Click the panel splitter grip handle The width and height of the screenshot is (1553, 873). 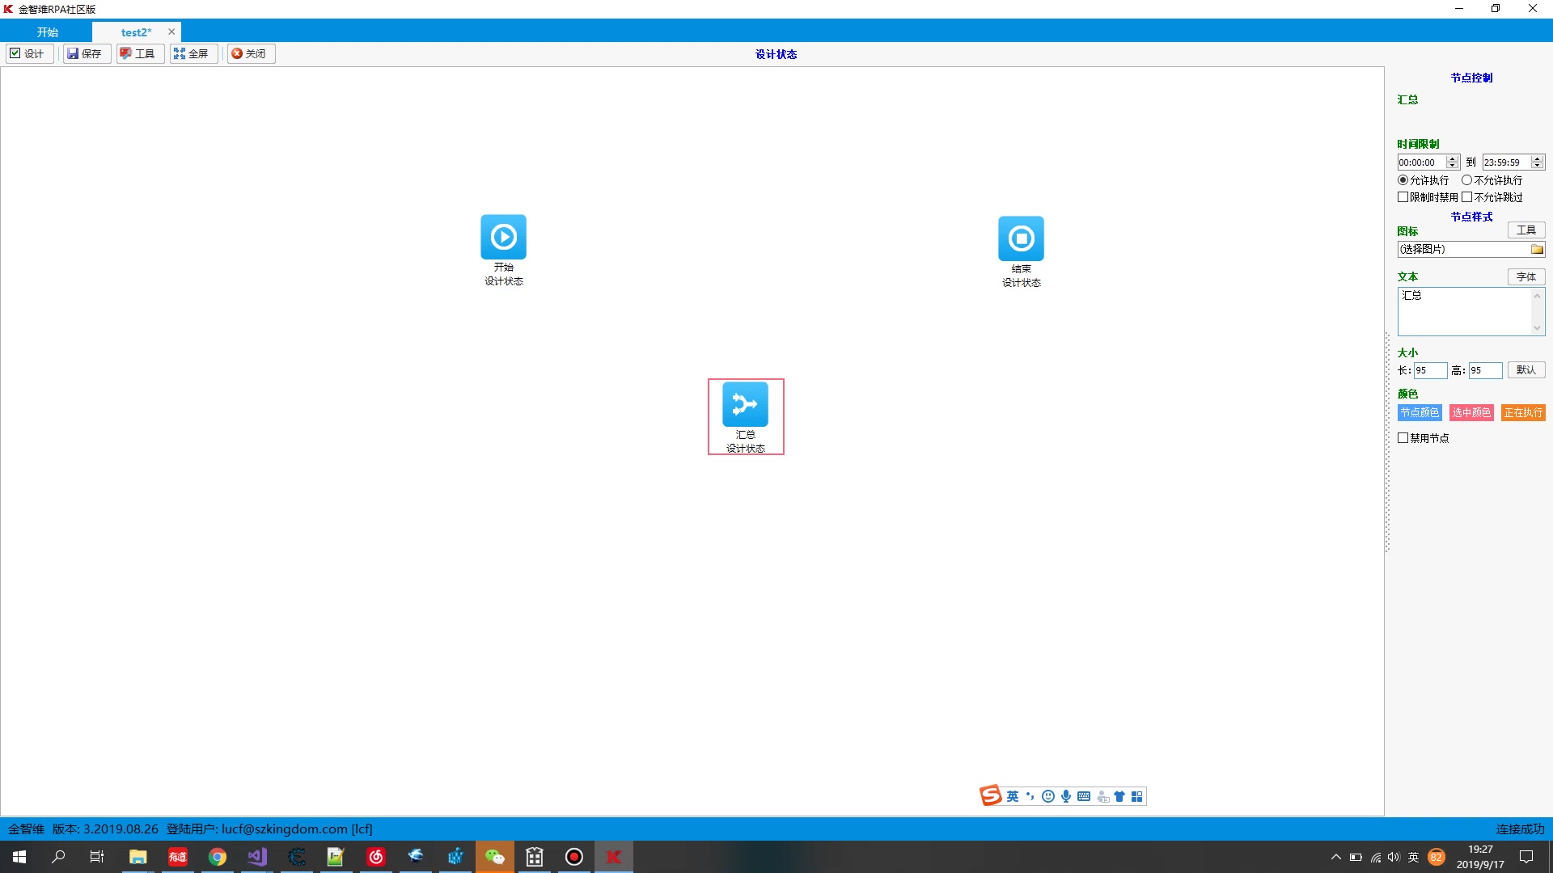click(1387, 443)
